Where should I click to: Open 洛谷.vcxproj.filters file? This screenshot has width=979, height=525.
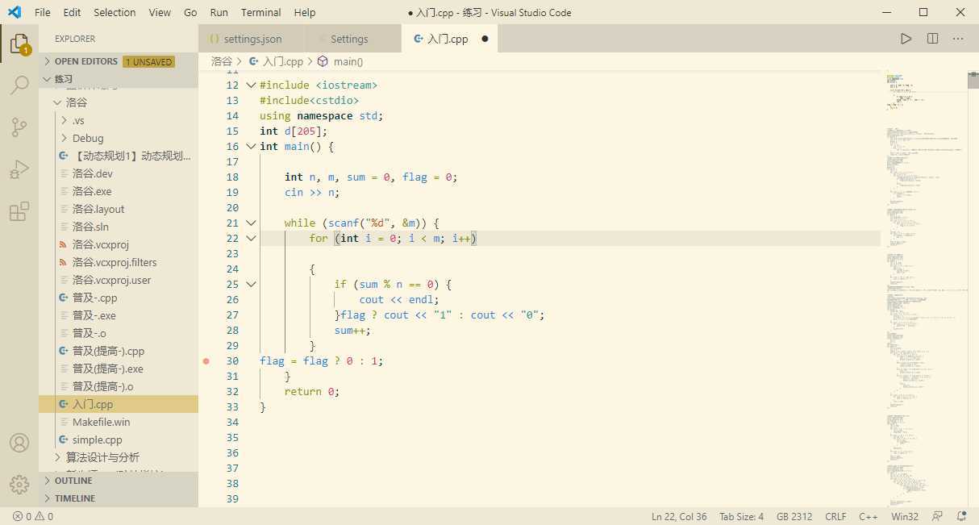(x=118, y=262)
